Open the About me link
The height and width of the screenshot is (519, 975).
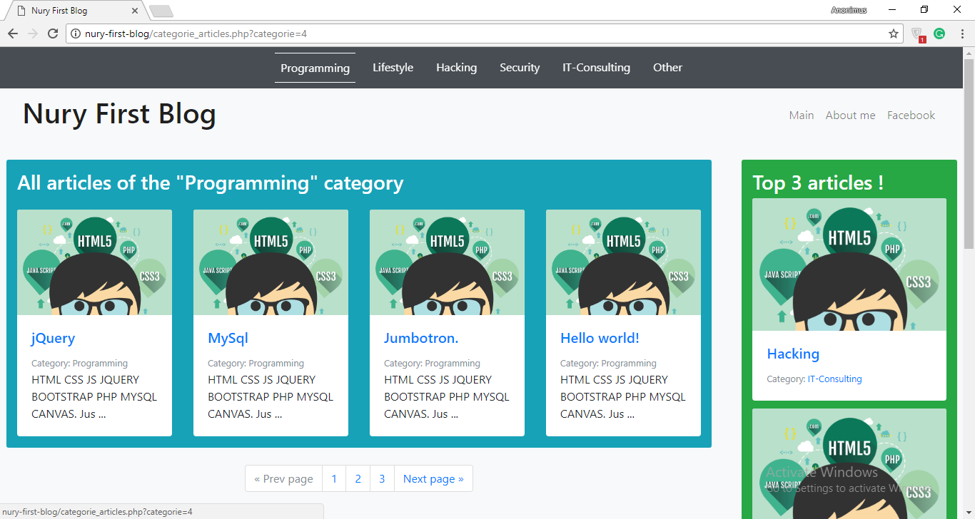(850, 115)
